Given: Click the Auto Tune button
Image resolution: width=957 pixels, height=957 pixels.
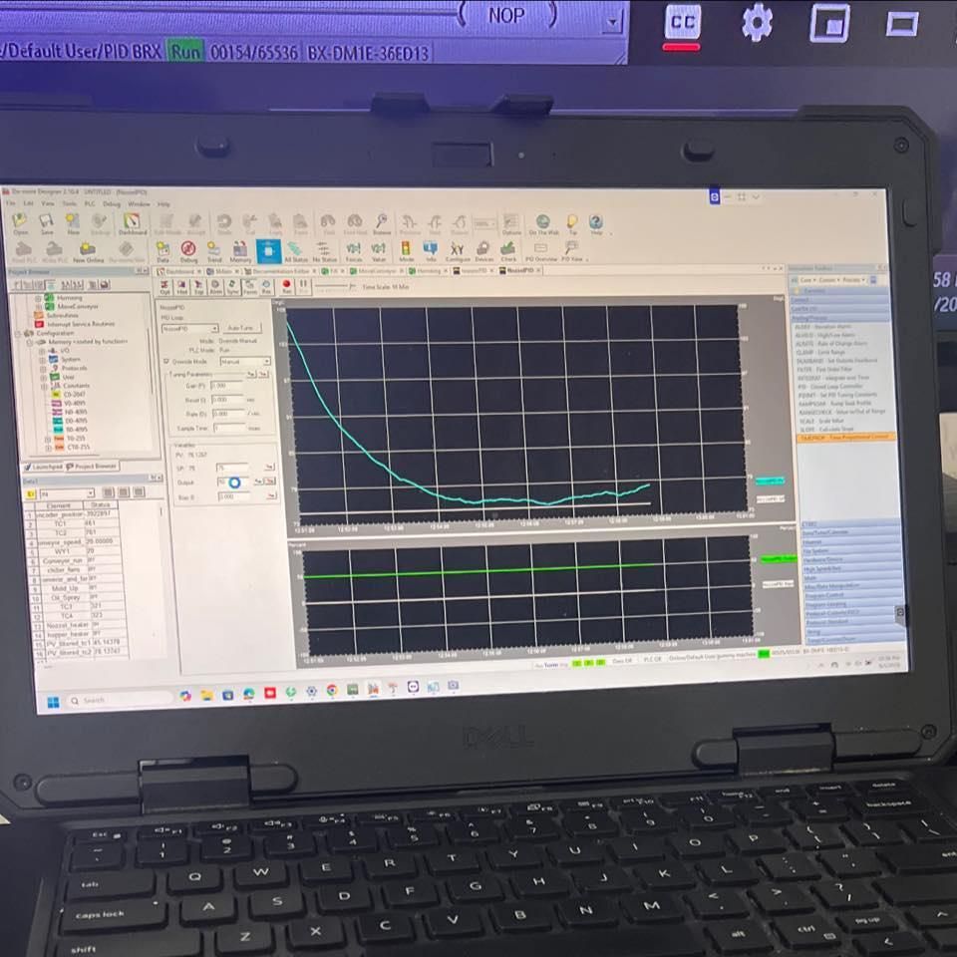Looking at the screenshot, I should (x=242, y=330).
